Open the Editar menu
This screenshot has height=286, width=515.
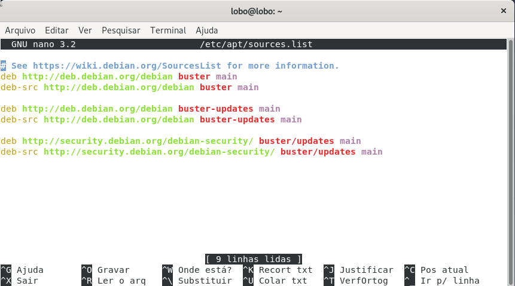point(56,30)
